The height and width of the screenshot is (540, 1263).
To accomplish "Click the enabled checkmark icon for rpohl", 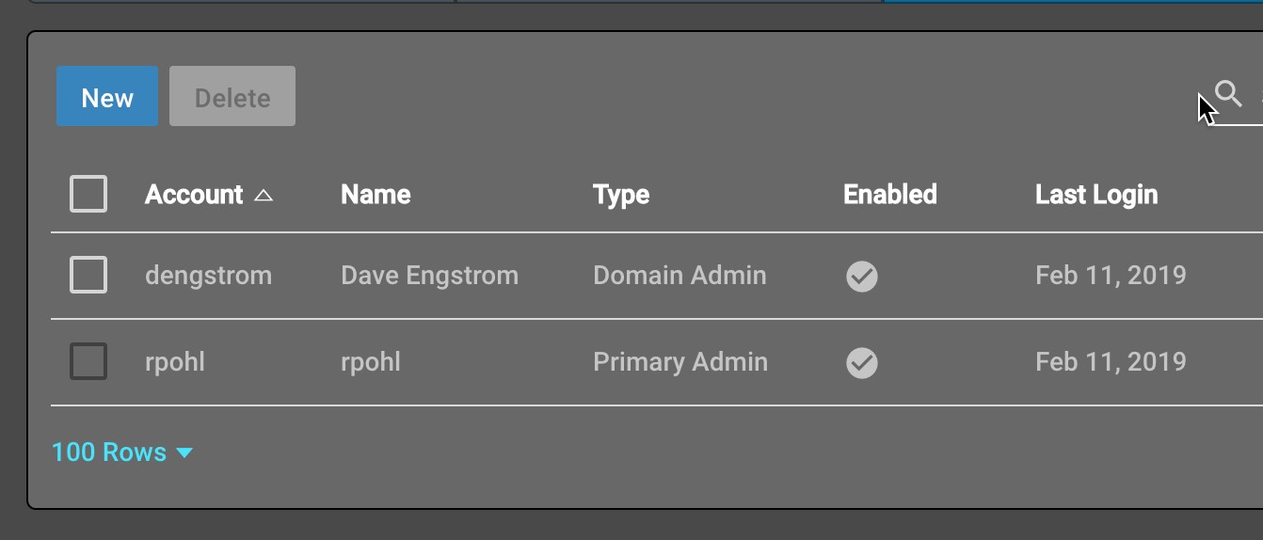I will pos(861,363).
